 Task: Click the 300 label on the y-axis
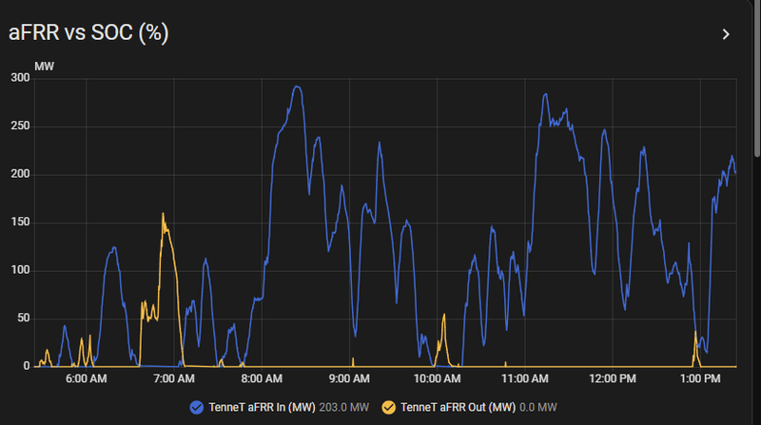pos(20,78)
